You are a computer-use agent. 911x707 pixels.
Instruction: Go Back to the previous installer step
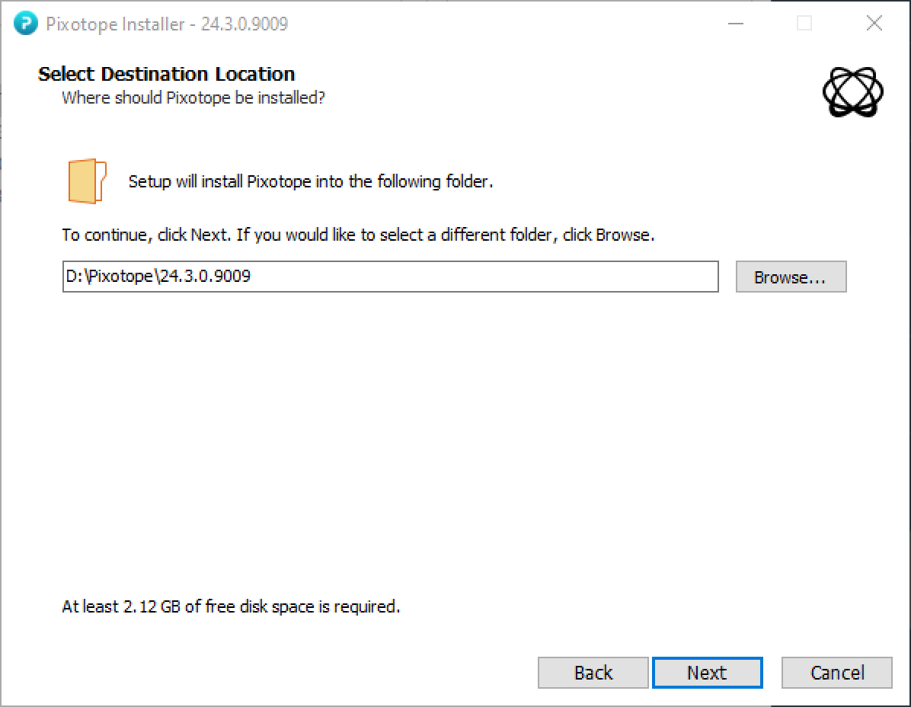593,673
